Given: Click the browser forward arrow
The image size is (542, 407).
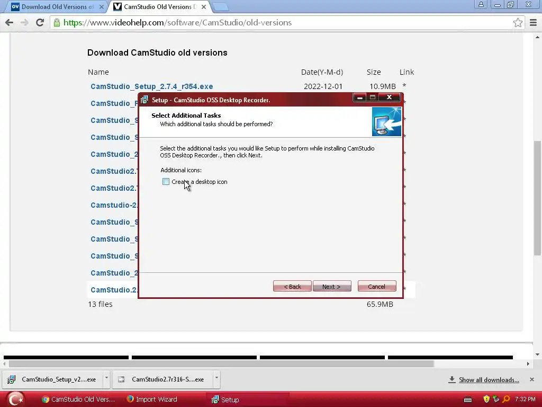Looking at the screenshot, I should 24,22.
